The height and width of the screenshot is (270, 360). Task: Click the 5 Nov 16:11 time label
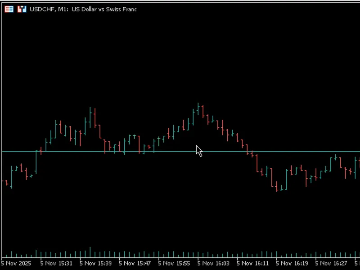point(253,263)
